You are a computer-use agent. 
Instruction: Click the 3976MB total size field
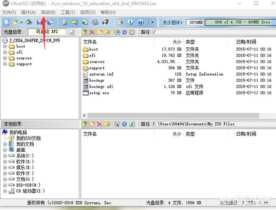[195, 22]
